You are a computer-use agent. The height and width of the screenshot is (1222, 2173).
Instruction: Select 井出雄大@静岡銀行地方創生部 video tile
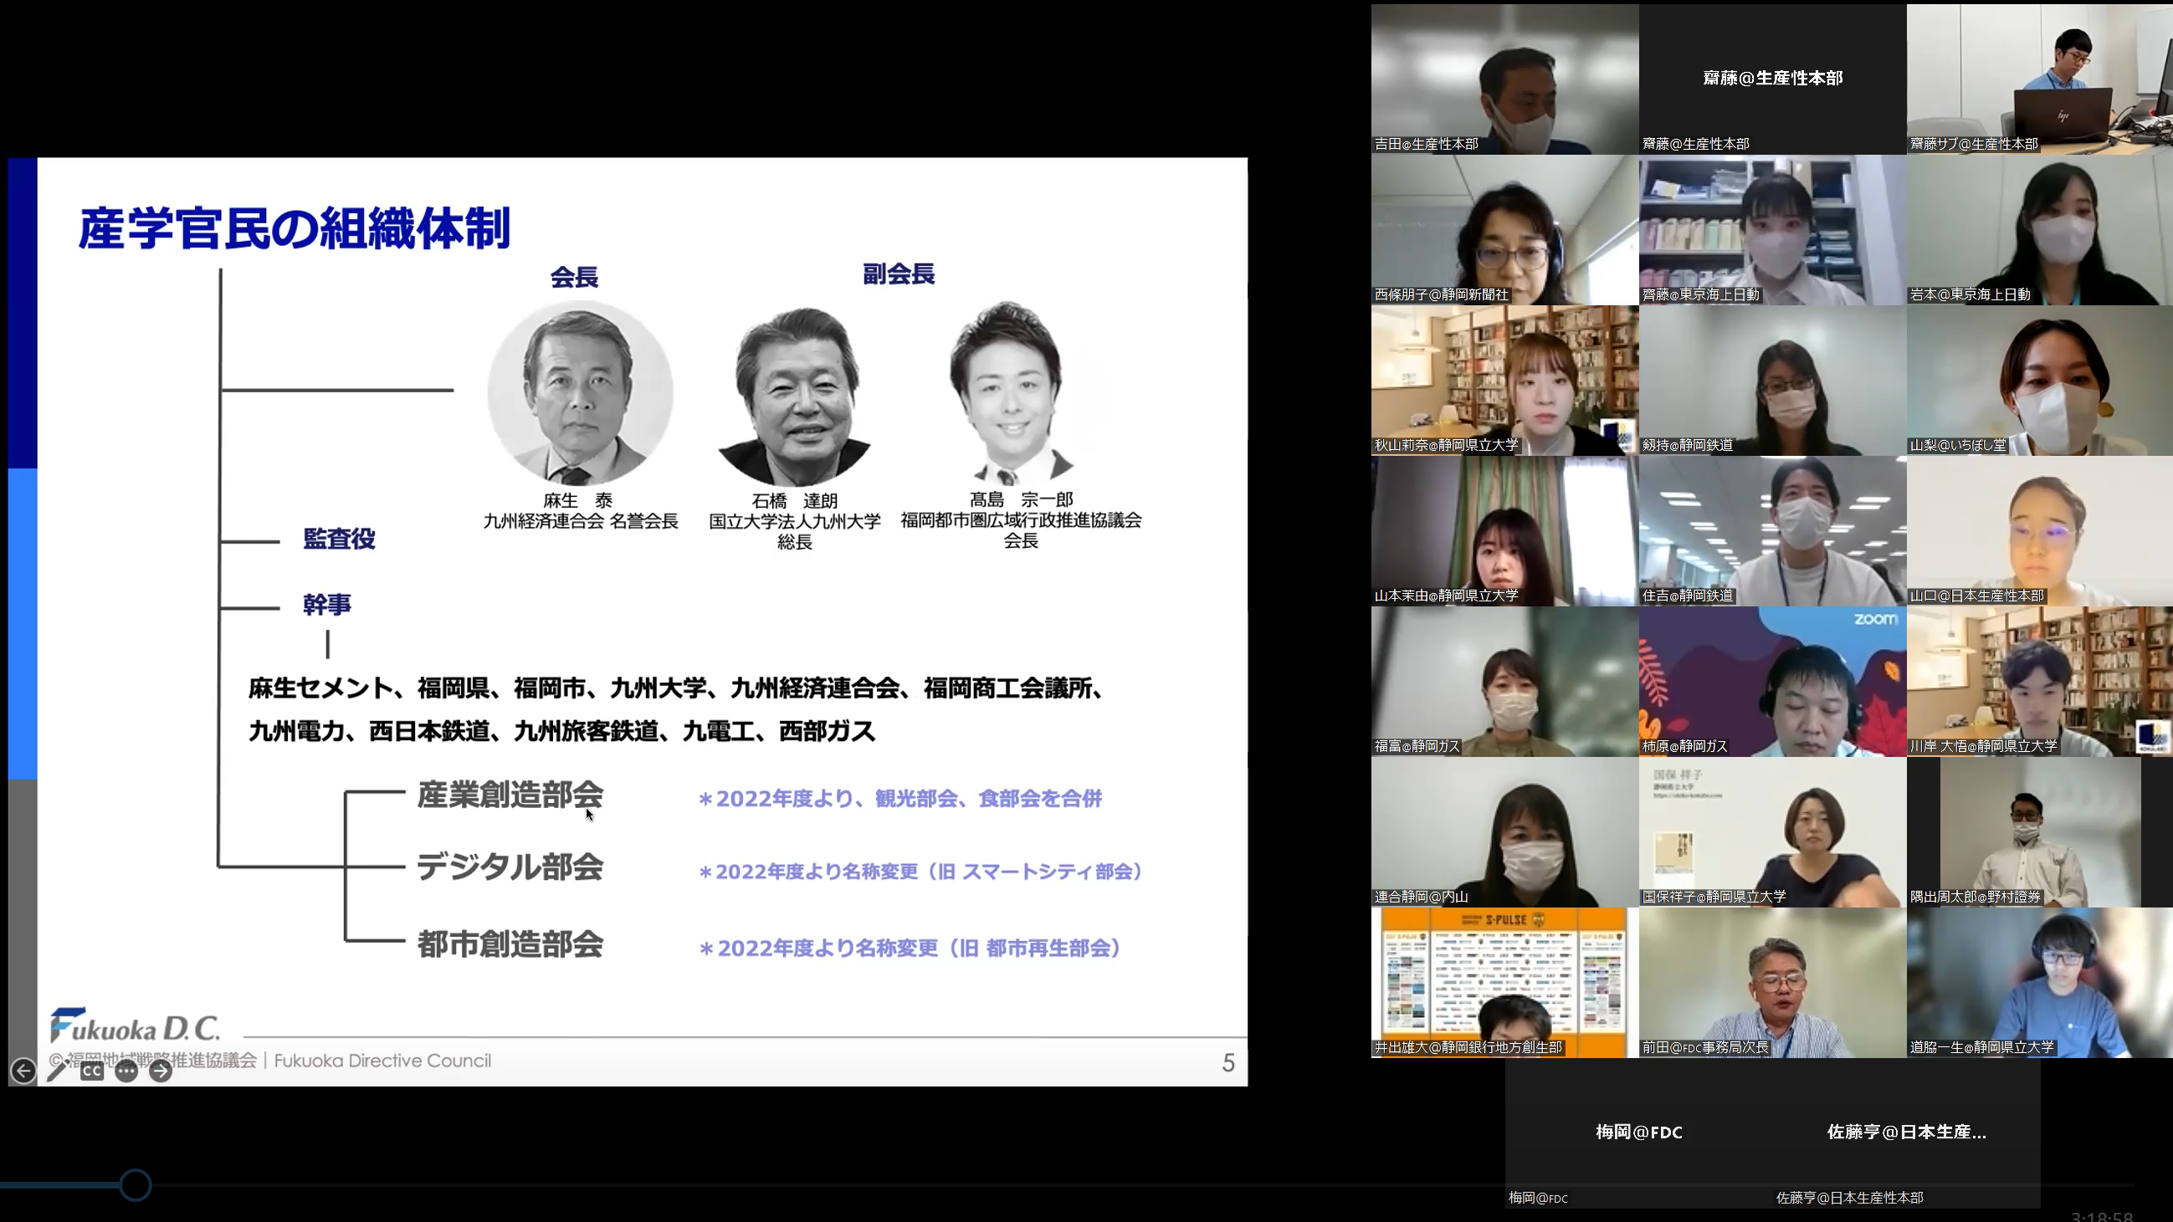point(1504,983)
